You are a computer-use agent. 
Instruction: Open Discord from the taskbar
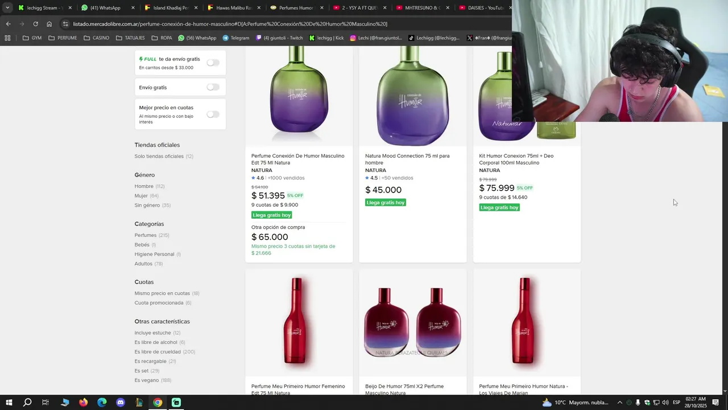[x=121, y=403]
